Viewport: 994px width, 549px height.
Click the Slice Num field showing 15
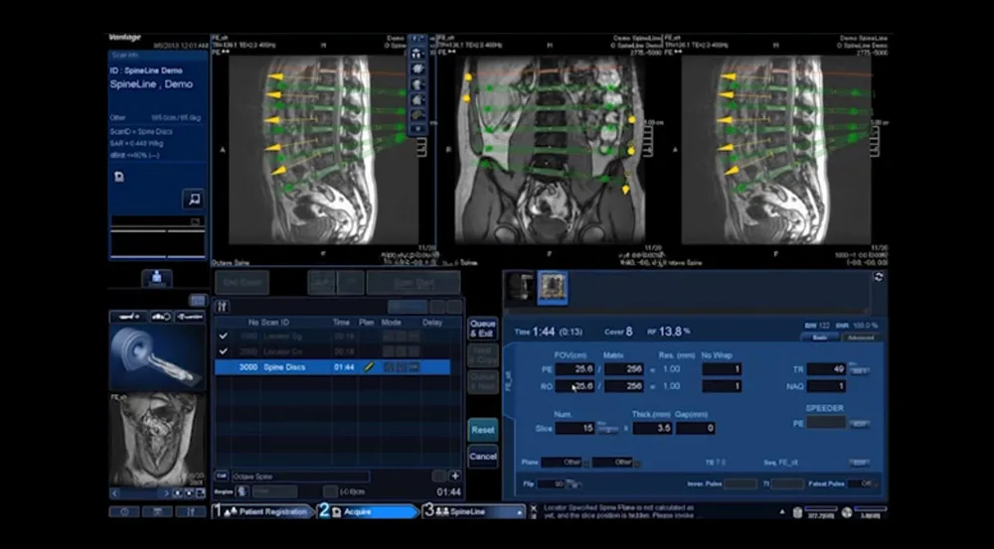[575, 428]
